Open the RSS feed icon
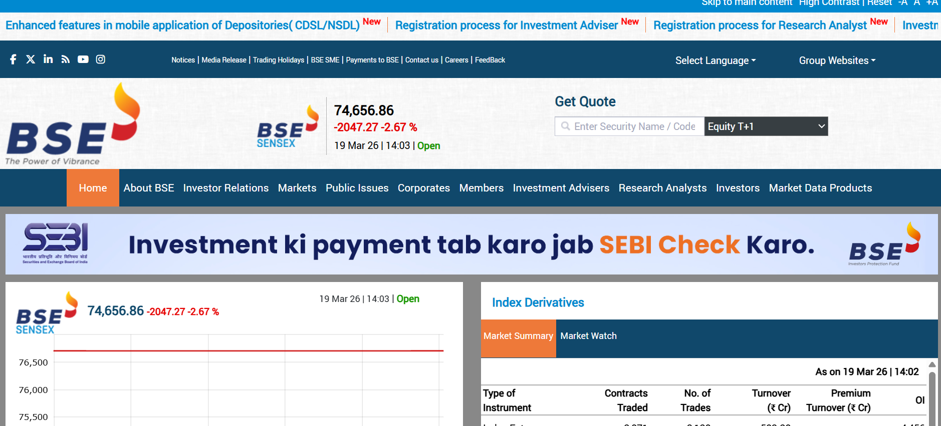The image size is (941, 426). [x=66, y=59]
